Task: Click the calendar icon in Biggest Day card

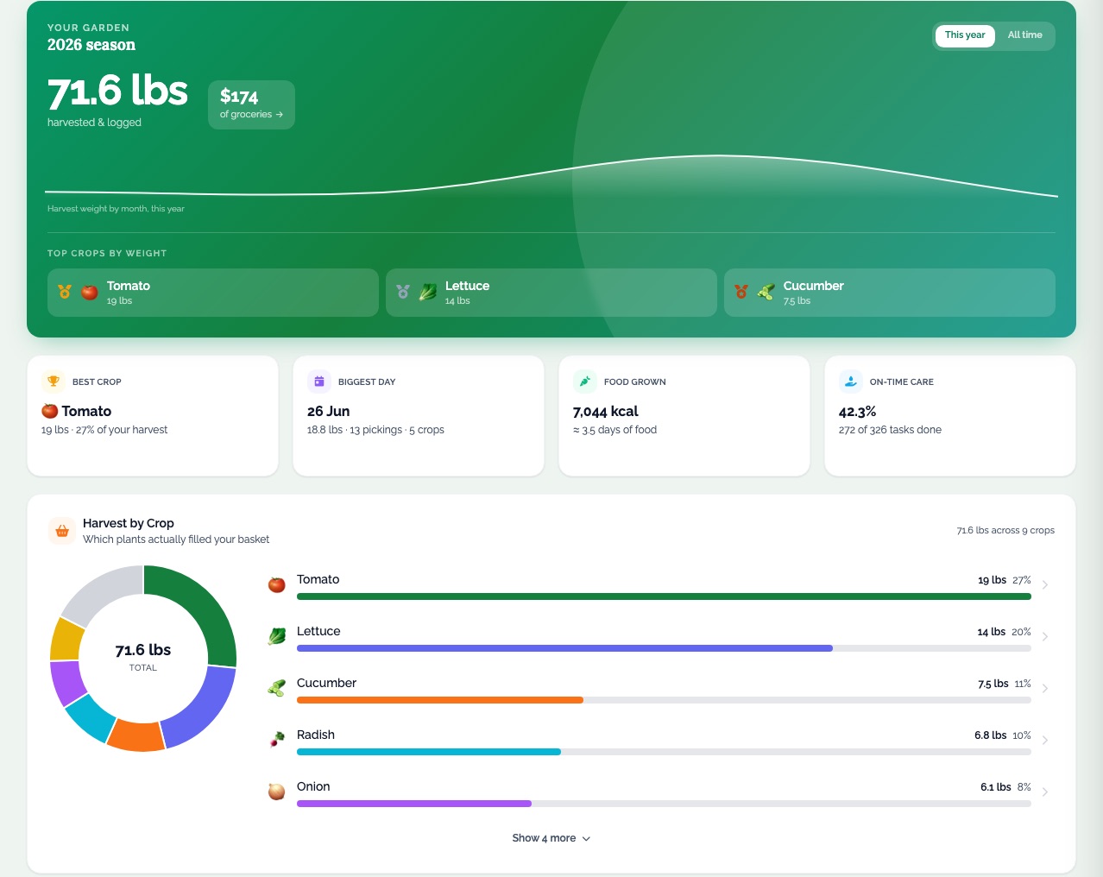Action: (x=319, y=382)
